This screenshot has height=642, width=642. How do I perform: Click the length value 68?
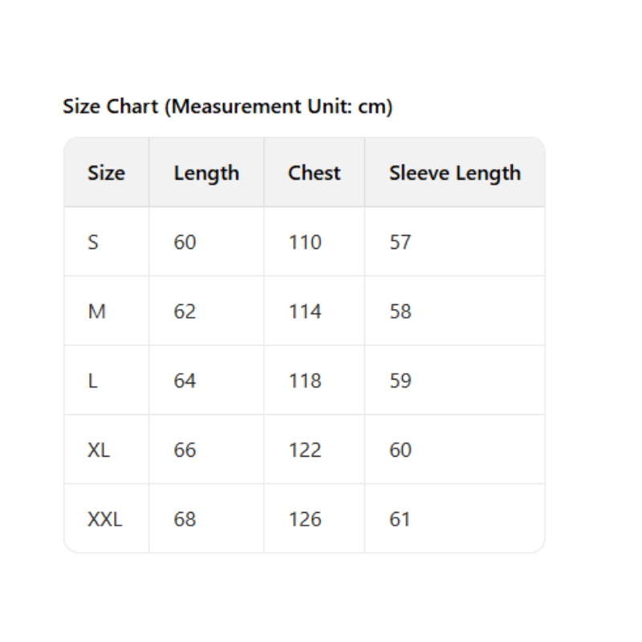coord(185,519)
